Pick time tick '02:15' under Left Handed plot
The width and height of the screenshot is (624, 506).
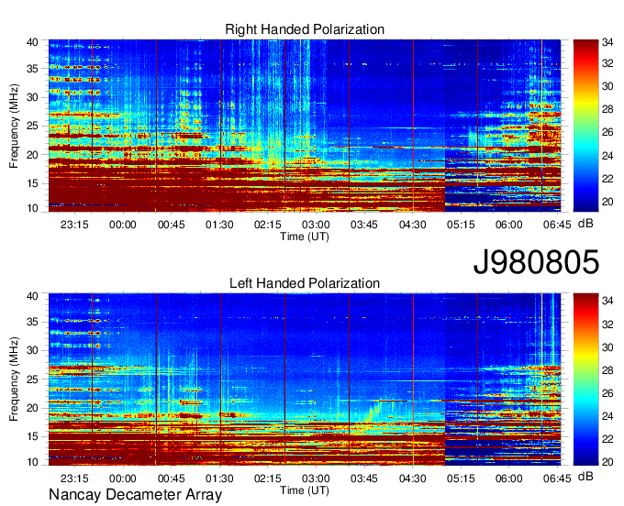click(267, 478)
